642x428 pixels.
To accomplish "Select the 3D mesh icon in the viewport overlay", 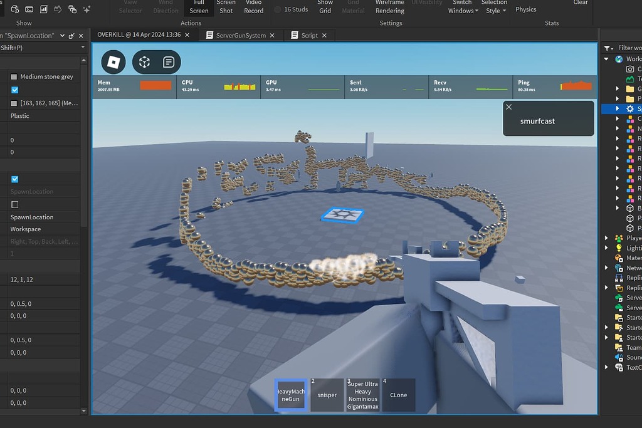I will (x=144, y=61).
